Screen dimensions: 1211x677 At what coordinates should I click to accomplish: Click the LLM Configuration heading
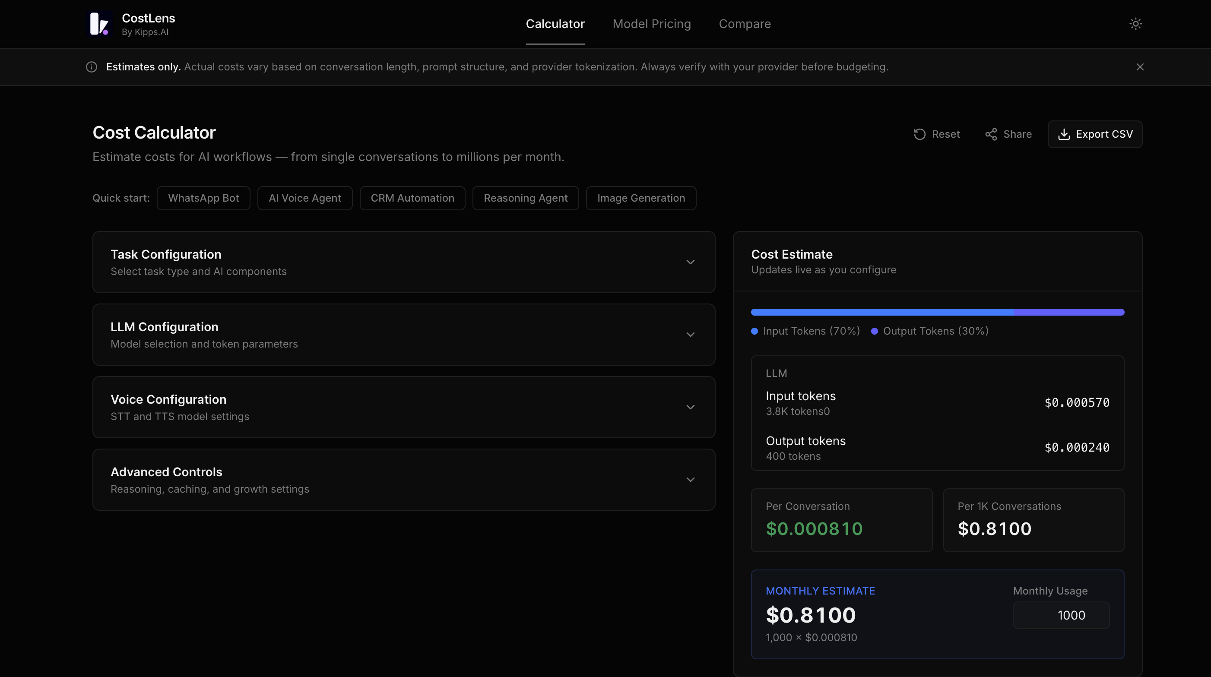(165, 327)
